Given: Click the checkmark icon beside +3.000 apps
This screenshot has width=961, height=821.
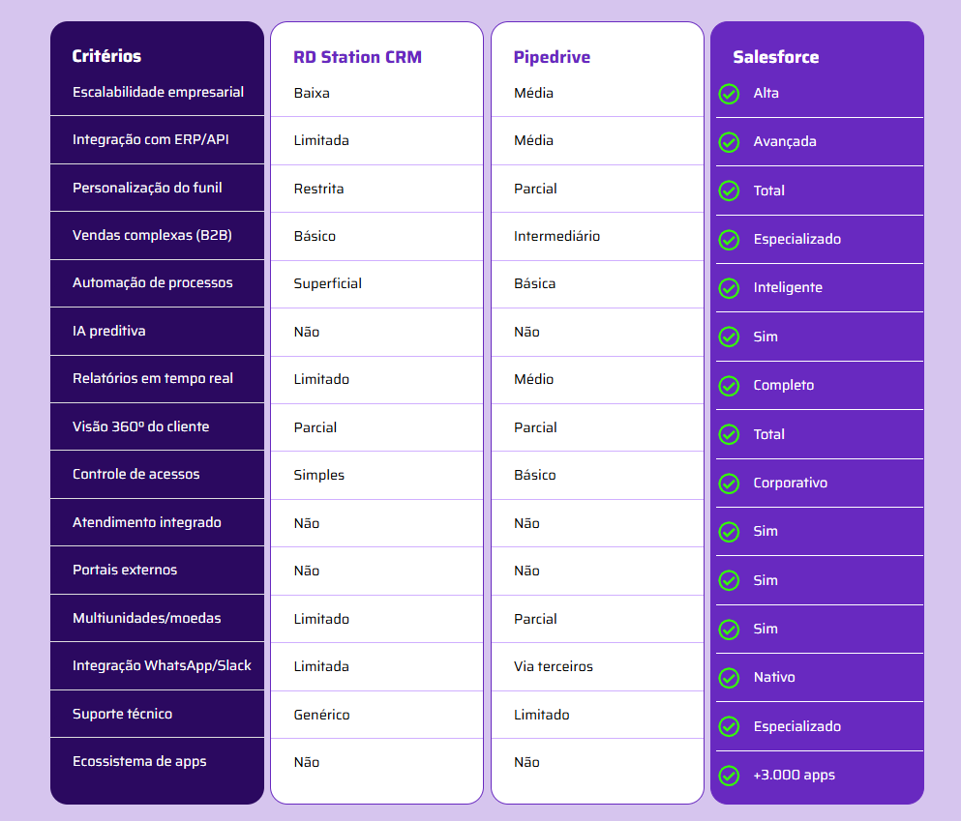Looking at the screenshot, I should pos(729,776).
